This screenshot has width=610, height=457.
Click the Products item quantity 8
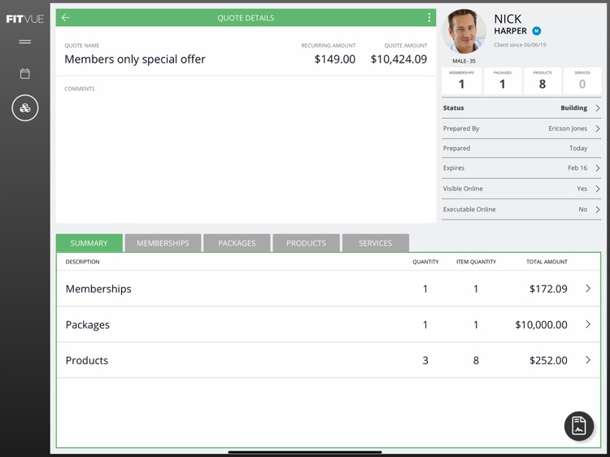click(476, 360)
